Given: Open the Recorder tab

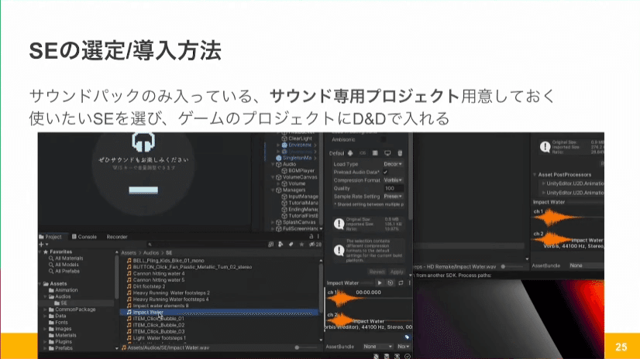Looking at the screenshot, I should tap(117, 237).
